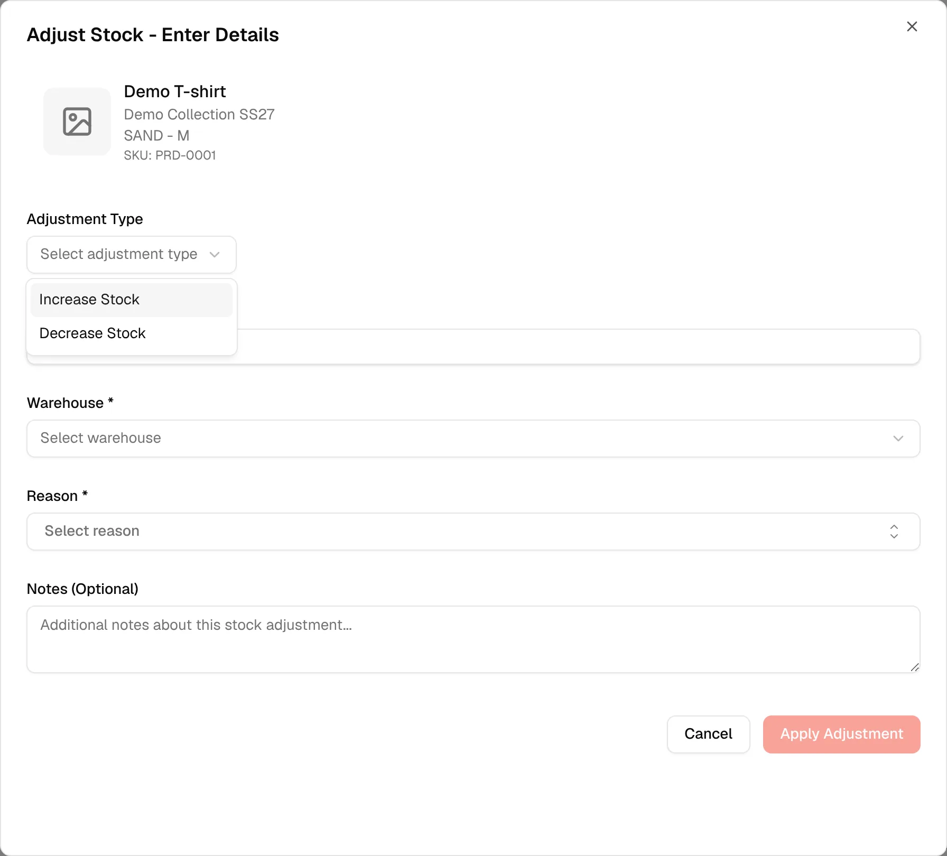Close the Adjust Stock dialog
The image size is (947, 856).
[912, 26]
